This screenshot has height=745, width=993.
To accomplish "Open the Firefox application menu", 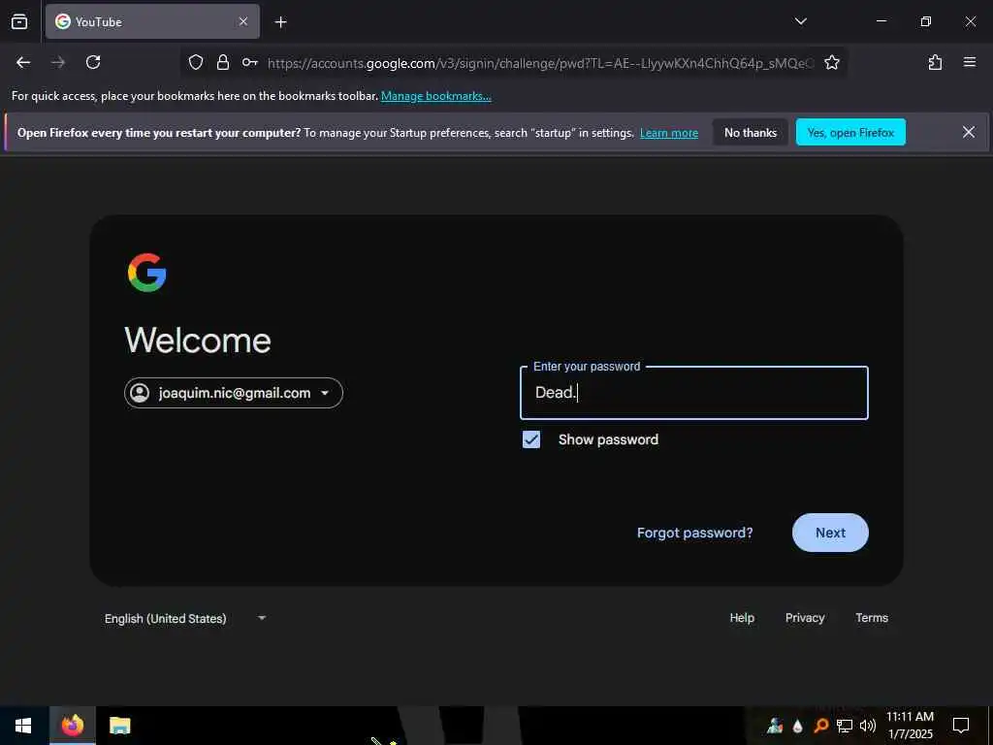I will 970,62.
